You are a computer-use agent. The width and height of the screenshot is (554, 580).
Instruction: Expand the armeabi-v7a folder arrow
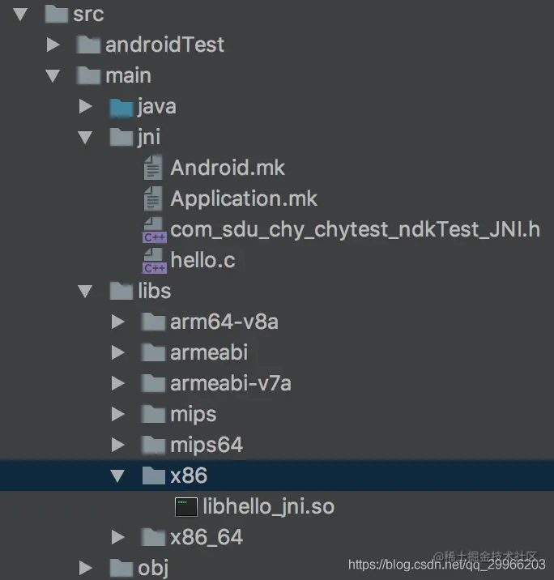[x=118, y=383]
